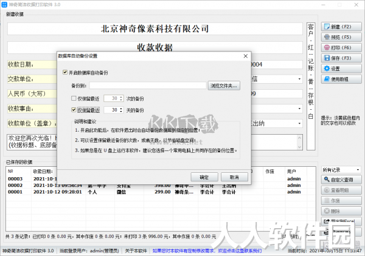Close the database backup settings dialog
Viewport: 365px width, 256px height.
point(246,56)
